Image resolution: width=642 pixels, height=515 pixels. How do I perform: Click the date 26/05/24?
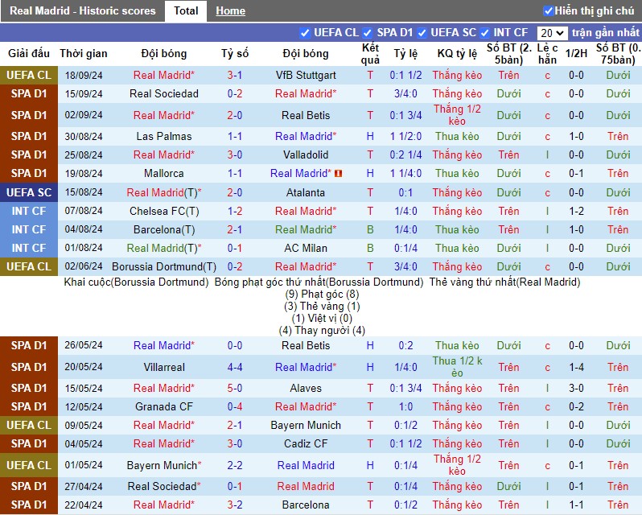pos(84,345)
